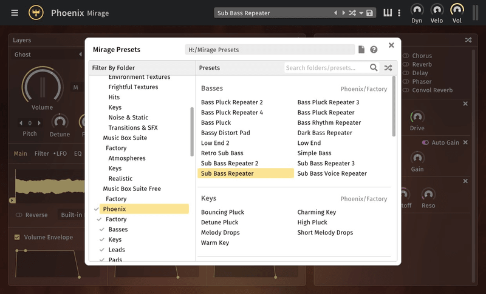Show the piano keyboard icon
486x294 pixels.
click(x=388, y=13)
